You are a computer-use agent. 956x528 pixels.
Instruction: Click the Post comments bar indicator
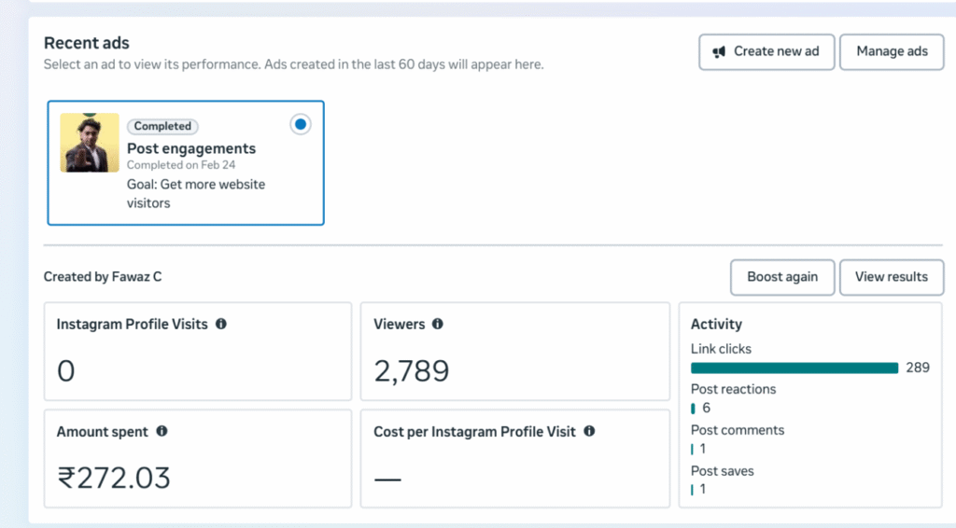(x=692, y=449)
